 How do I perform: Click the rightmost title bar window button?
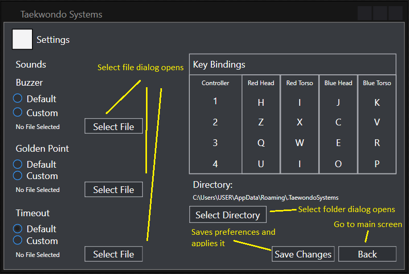(x=396, y=13)
